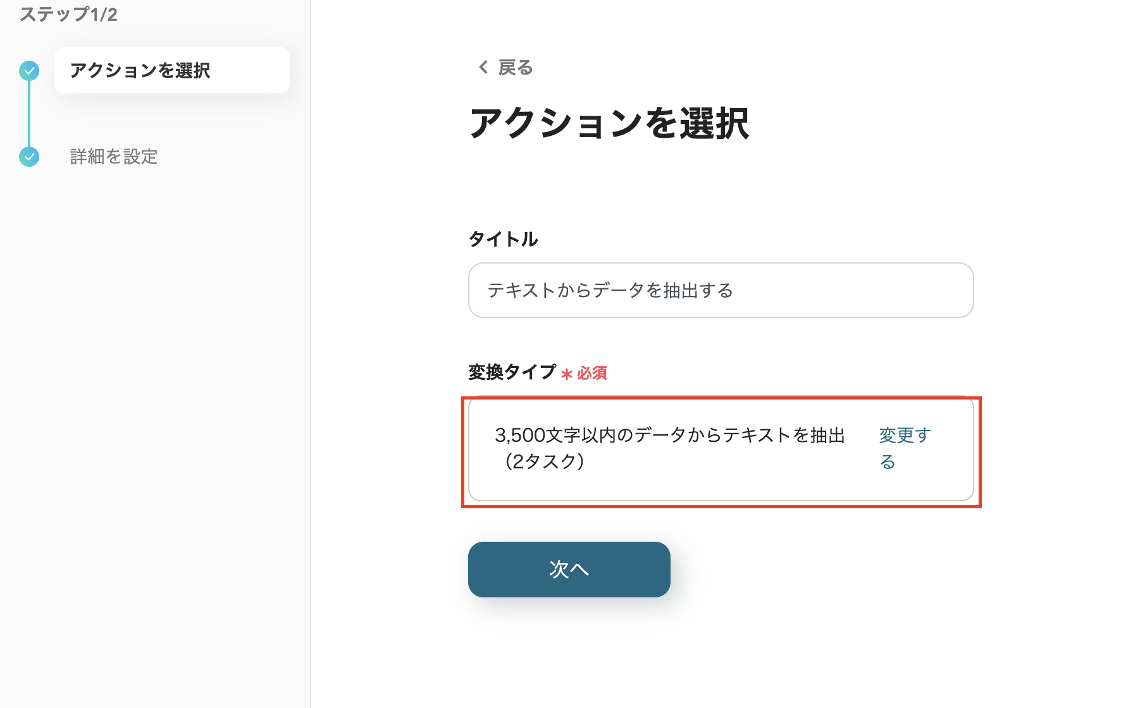Click the (2タスク) task count text
This screenshot has width=1145, height=708.
pos(544,461)
